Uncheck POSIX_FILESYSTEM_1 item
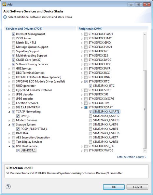Screen dimensions: 153x195 [18, 129]
